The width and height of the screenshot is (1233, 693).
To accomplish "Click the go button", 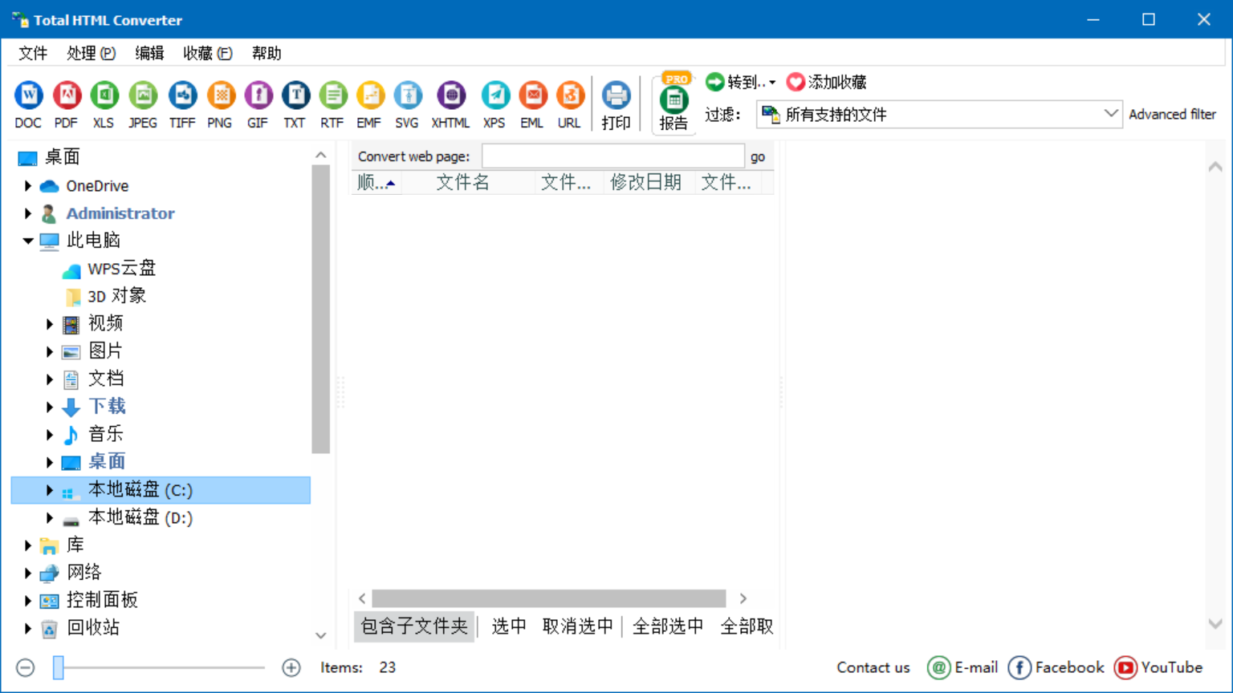I will pos(758,156).
